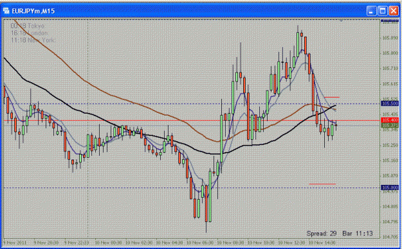The image size is (402, 249).
Task: Click the 105.800 price scale value
Action: [390, 53]
